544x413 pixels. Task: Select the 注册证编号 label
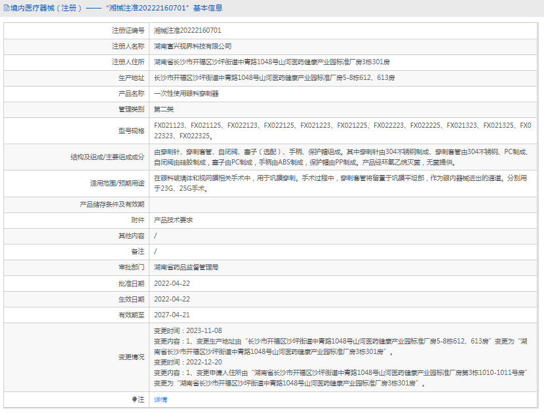coord(128,31)
